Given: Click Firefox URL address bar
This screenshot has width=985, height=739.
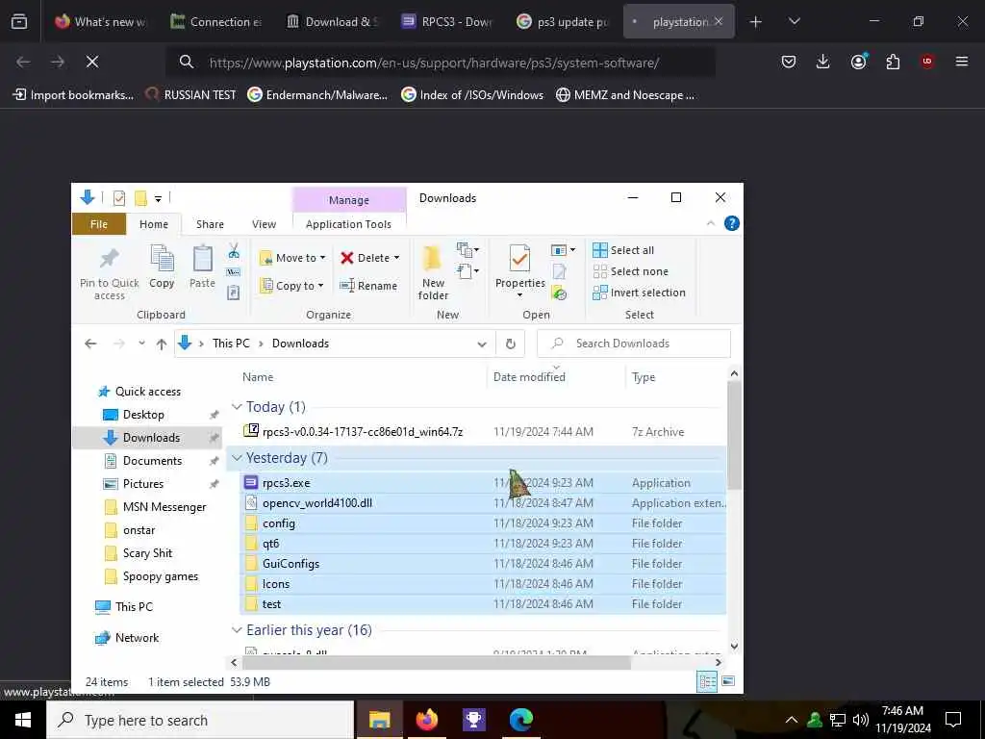Looking at the screenshot, I should (x=440, y=63).
